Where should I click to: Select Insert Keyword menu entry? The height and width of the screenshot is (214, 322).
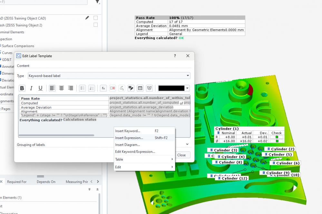pyautogui.click(x=128, y=131)
